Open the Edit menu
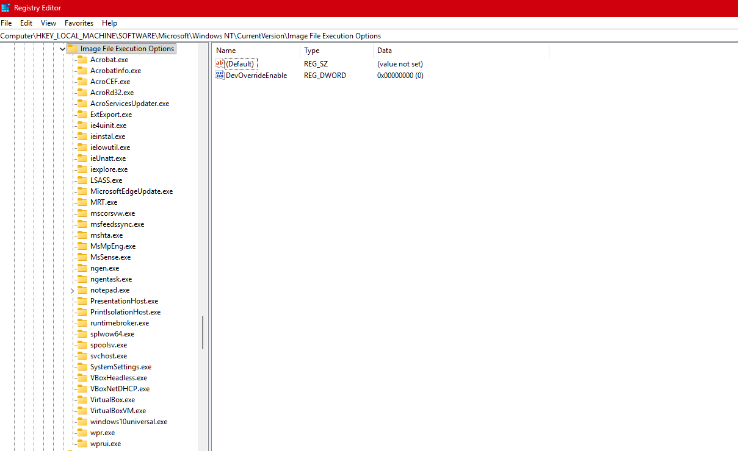738x451 pixels. 26,23
